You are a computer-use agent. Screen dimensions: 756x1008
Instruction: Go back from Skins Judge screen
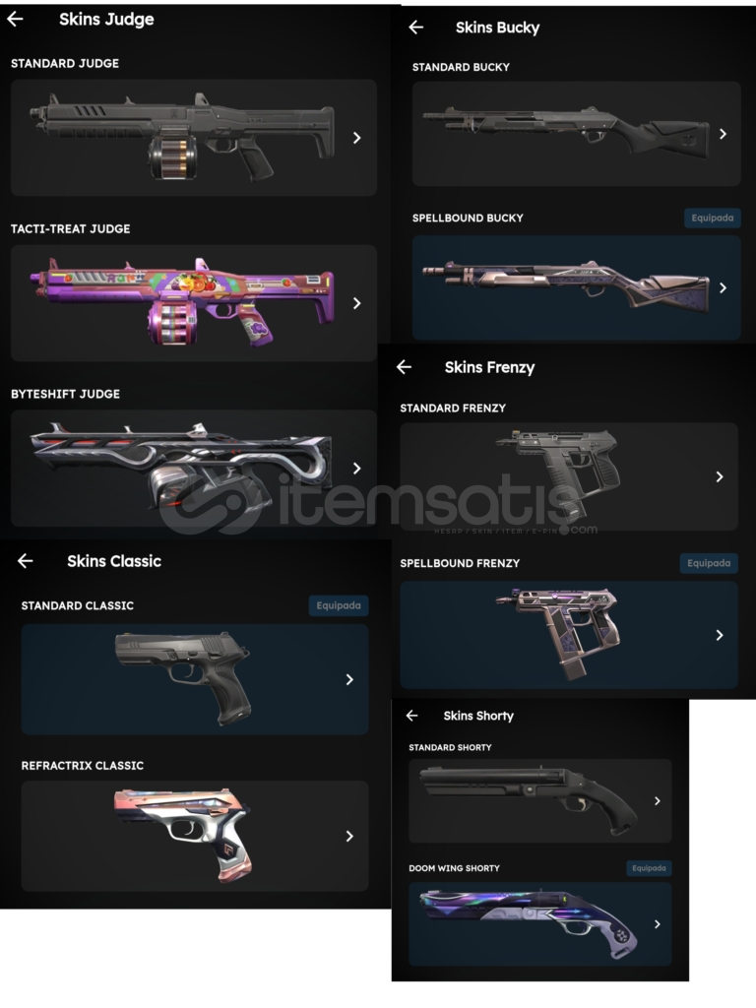coord(15,20)
